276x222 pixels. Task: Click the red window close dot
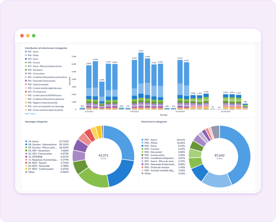tap(22, 36)
